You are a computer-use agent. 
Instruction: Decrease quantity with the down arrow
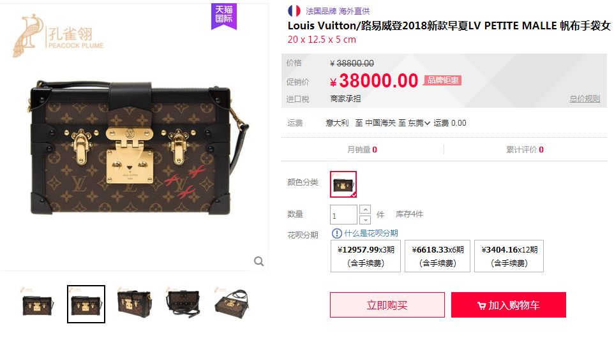coord(365,219)
